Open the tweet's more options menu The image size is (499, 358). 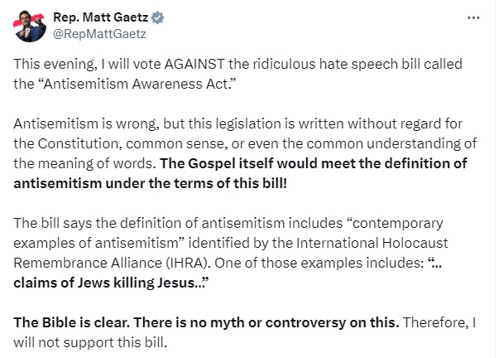tap(473, 17)
